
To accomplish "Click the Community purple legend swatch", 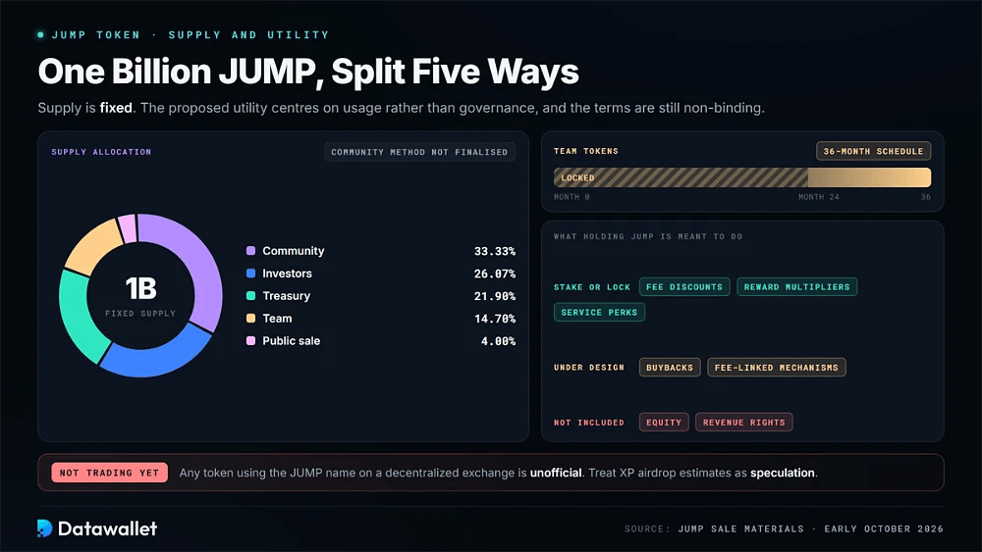I will 250,251.
